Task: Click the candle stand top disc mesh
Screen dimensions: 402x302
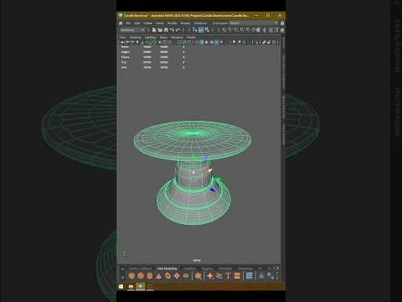Action: (x=193, y=140)
